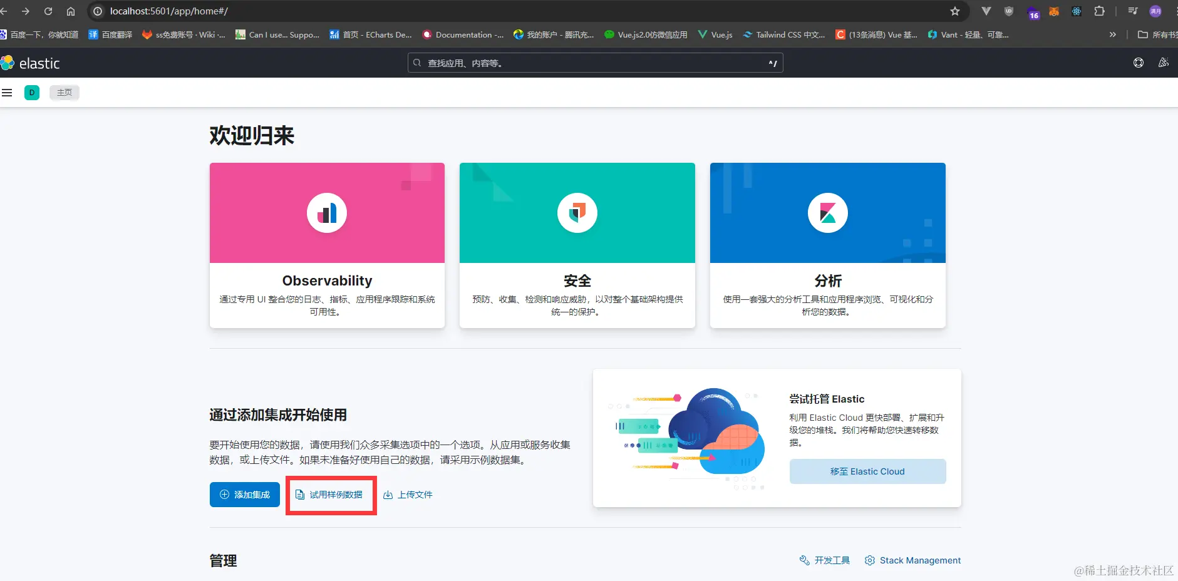Click the Observability bar chart icon
This screenshot has width=1178, height=581.
[327, 213]
